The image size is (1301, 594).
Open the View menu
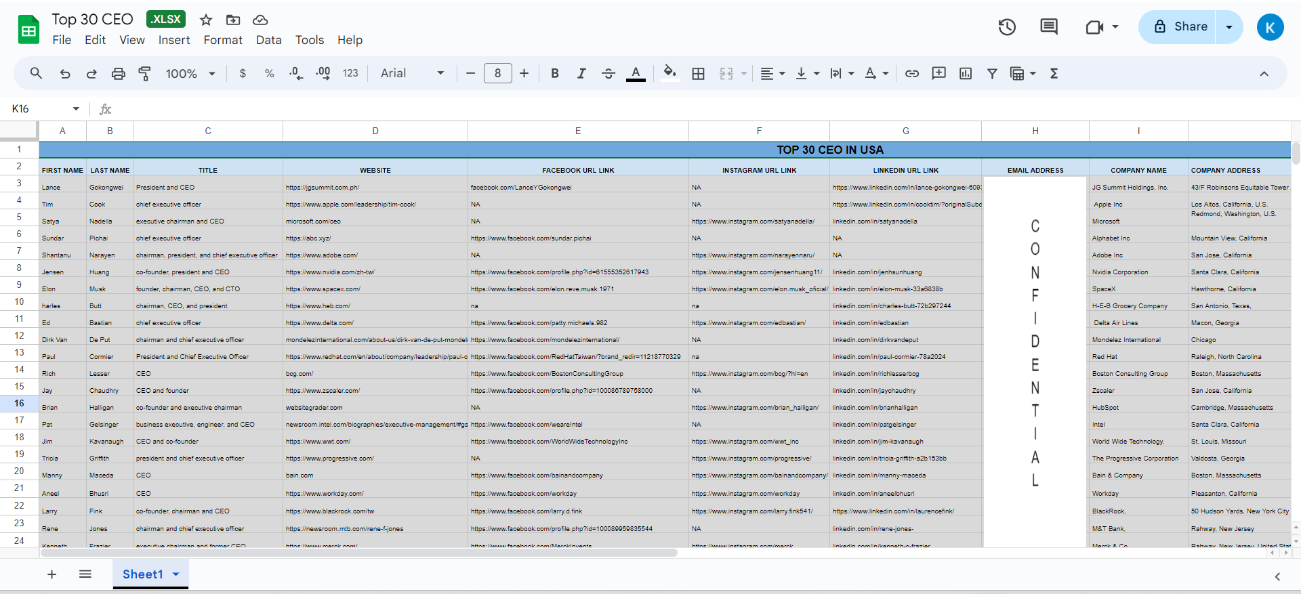tap(132, 40)
